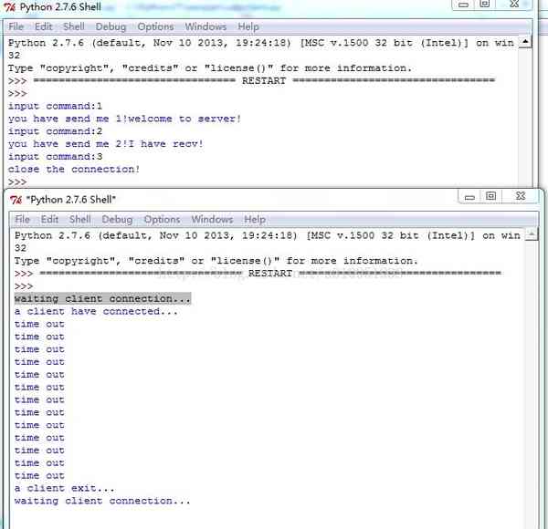Open Options menu in back Python Shell window
This screenshot has height=529, width=548.
point(155,26)
